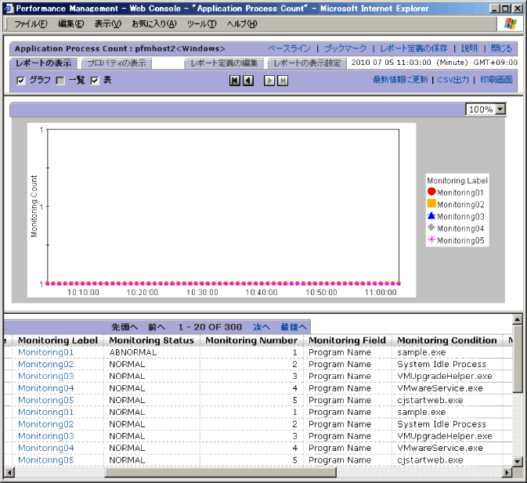This screenshot has width=527, height=483.
Task: Click the blue triangle Monitoring03 legend marker
Action: [x=431, y=215]
